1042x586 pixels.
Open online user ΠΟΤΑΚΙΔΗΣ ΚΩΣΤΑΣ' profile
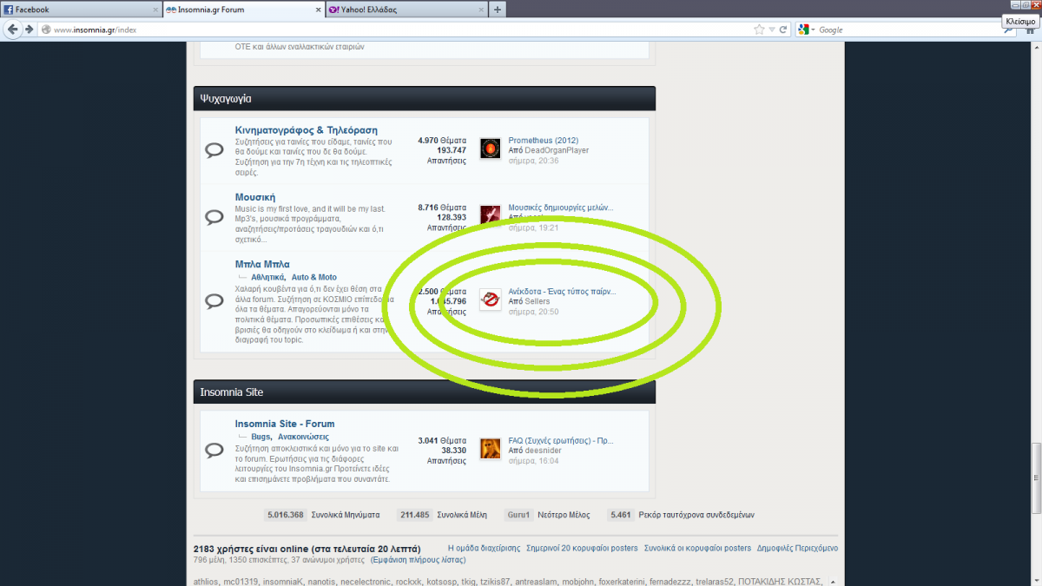tap(779, 581)
